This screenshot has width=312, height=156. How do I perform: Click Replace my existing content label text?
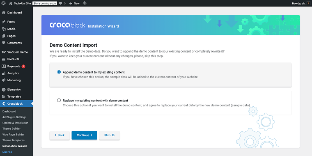tap(95, 101)
